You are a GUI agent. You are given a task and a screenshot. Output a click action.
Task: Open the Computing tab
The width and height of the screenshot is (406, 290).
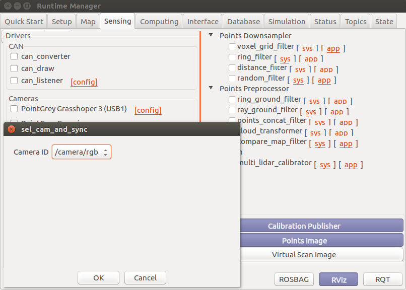[x=159, y=22]
